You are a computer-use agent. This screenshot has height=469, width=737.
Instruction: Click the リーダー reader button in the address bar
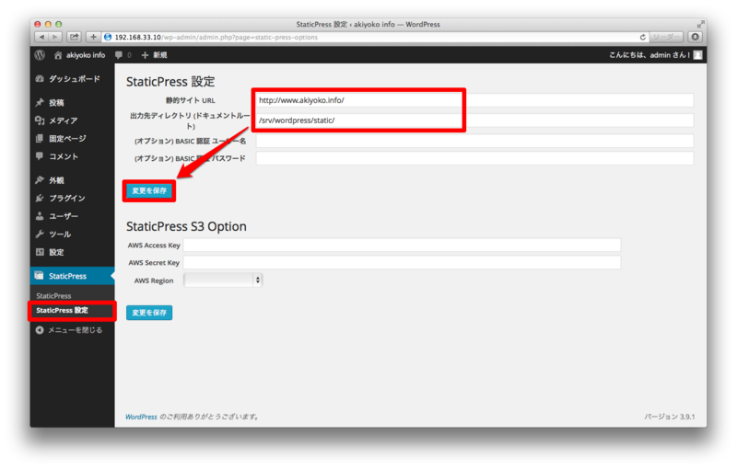[666, 37]
